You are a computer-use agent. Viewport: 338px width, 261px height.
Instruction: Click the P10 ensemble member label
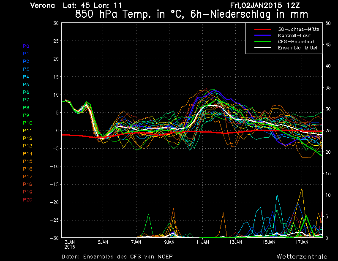27,123
